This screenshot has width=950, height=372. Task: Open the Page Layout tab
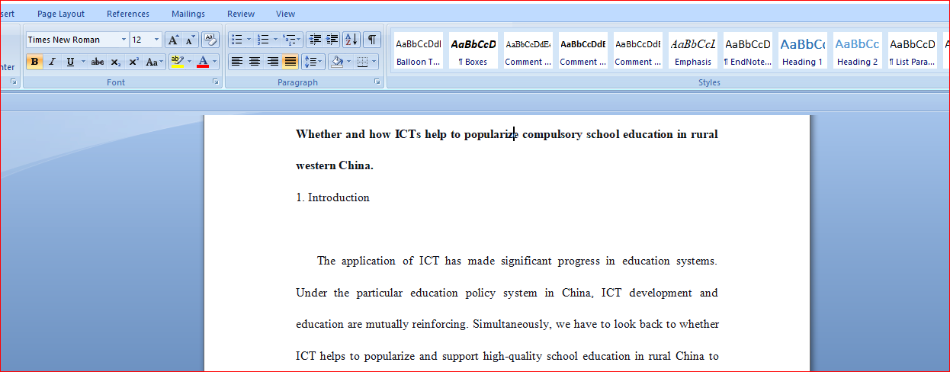[61, 14]
